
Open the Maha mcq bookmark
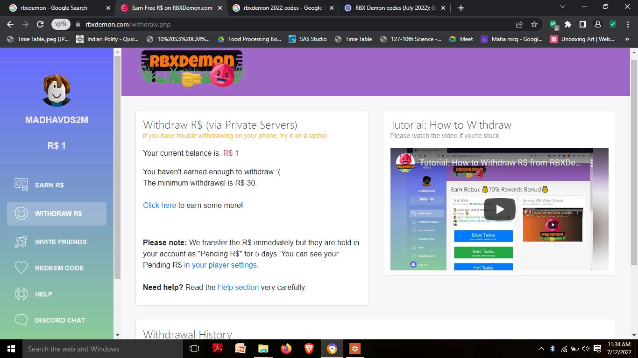pos(512,39)
